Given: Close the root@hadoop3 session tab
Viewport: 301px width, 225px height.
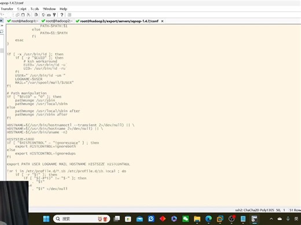Looking at the screenshot, I should pyautogui.click(x=162, y=21).
